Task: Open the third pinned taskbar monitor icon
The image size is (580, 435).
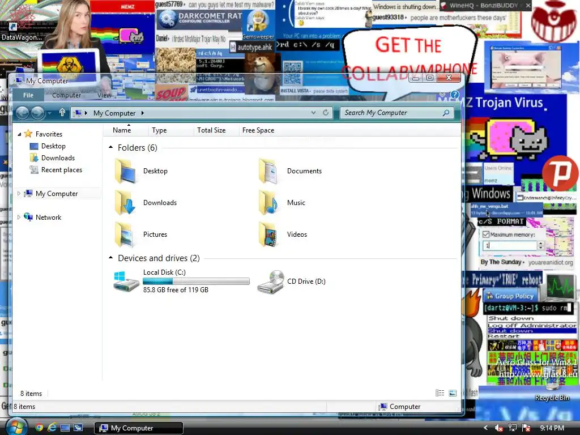Action: pos(65,428)
